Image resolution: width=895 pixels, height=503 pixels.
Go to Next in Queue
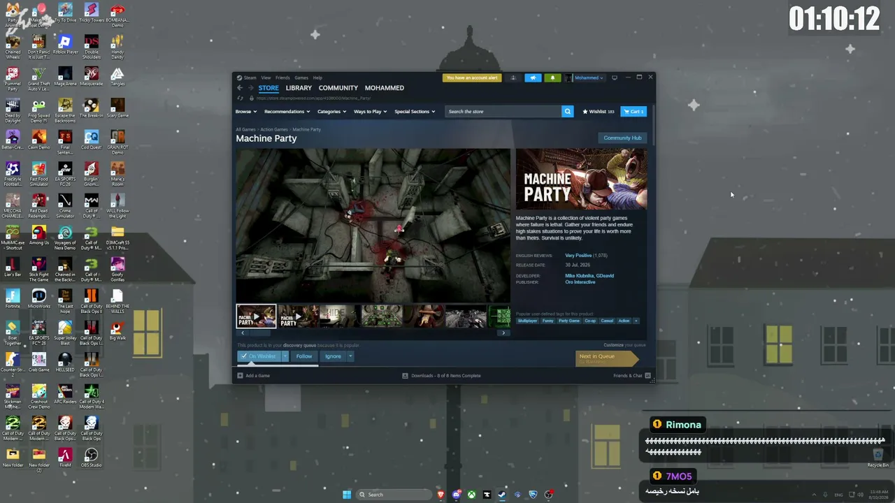pos(606,358)
